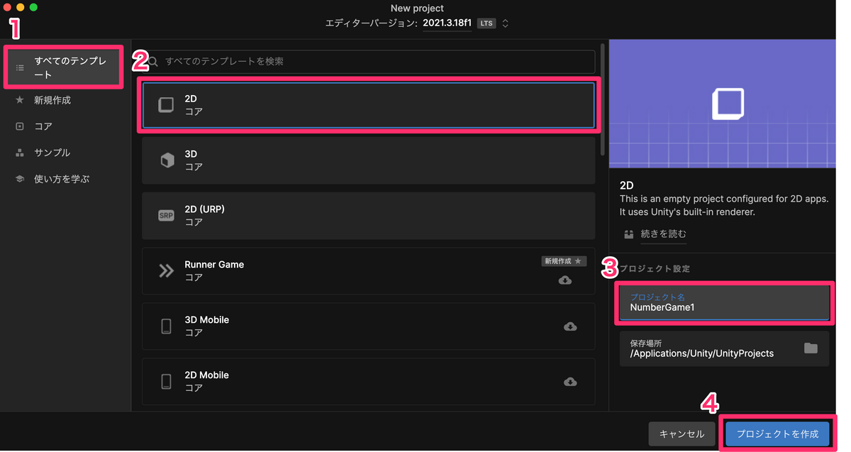Image resolution: width=851 pixels, height=452 pixels.
Task: Click the 2D template preview image
Action: tap(723, 104)
